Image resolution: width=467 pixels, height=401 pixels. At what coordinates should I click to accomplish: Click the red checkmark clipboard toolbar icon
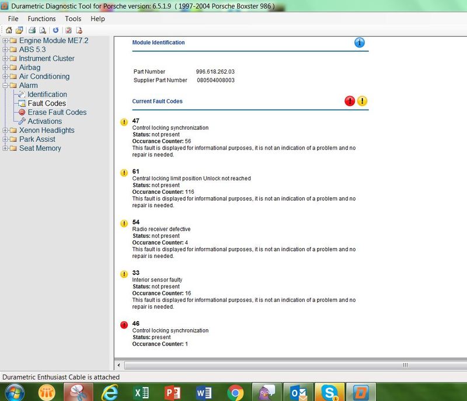(x=68, y=30)
